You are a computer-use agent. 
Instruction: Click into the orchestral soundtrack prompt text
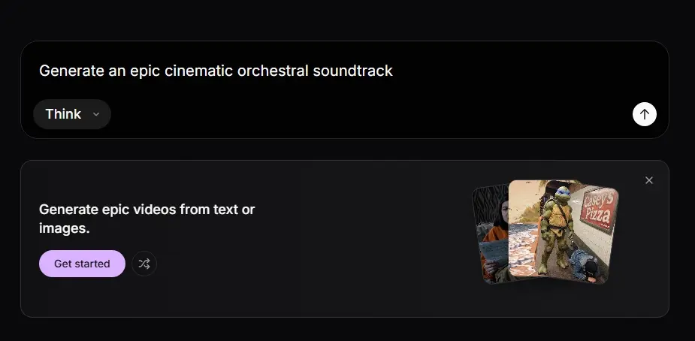[x=216, y=71]
